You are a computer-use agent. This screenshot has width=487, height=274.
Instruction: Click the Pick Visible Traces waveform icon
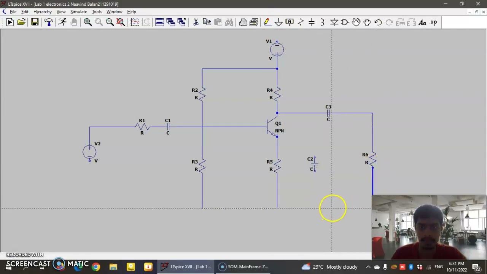135,22
